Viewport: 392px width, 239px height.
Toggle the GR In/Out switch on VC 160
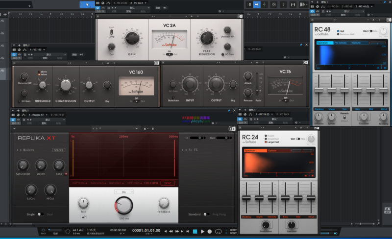coord(137,101)
